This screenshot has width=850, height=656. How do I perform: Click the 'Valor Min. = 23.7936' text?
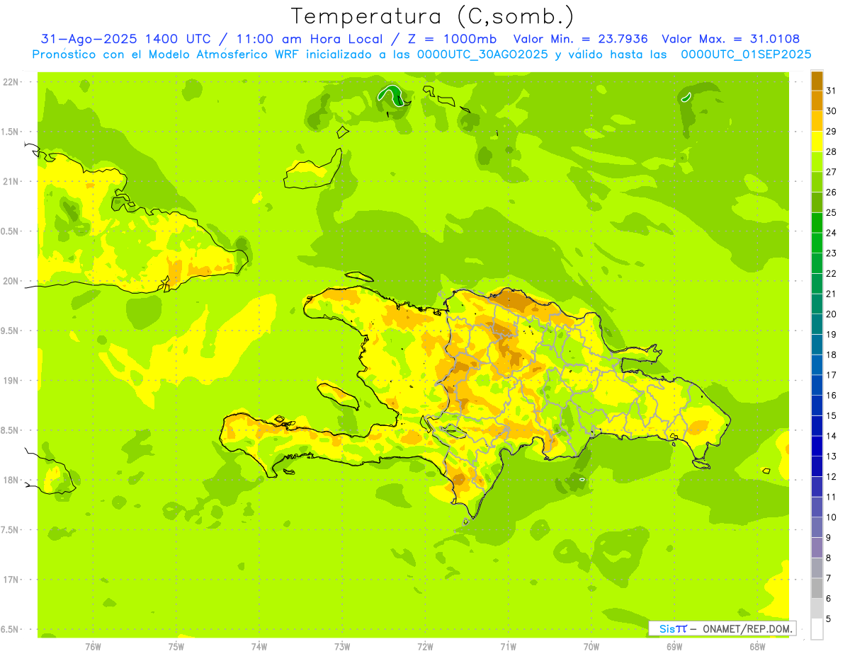[x=580, y=39]
